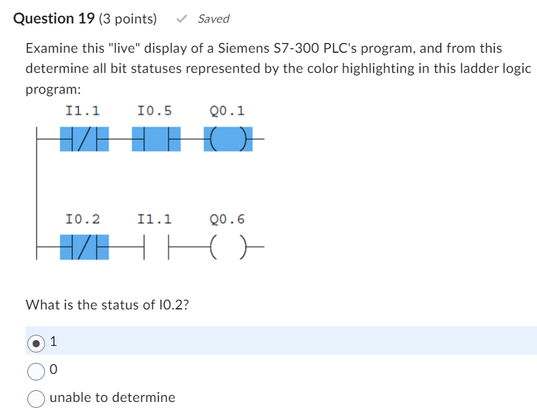Viewport: 537px width, 415px height.
Task: Click the left power rail of rung one
Action: 37,137
